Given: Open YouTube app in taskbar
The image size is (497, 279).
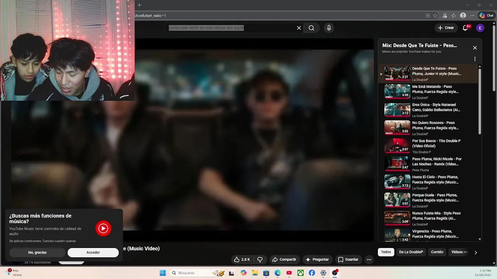Looking at the screenshot, I should [x=289, y=273].
